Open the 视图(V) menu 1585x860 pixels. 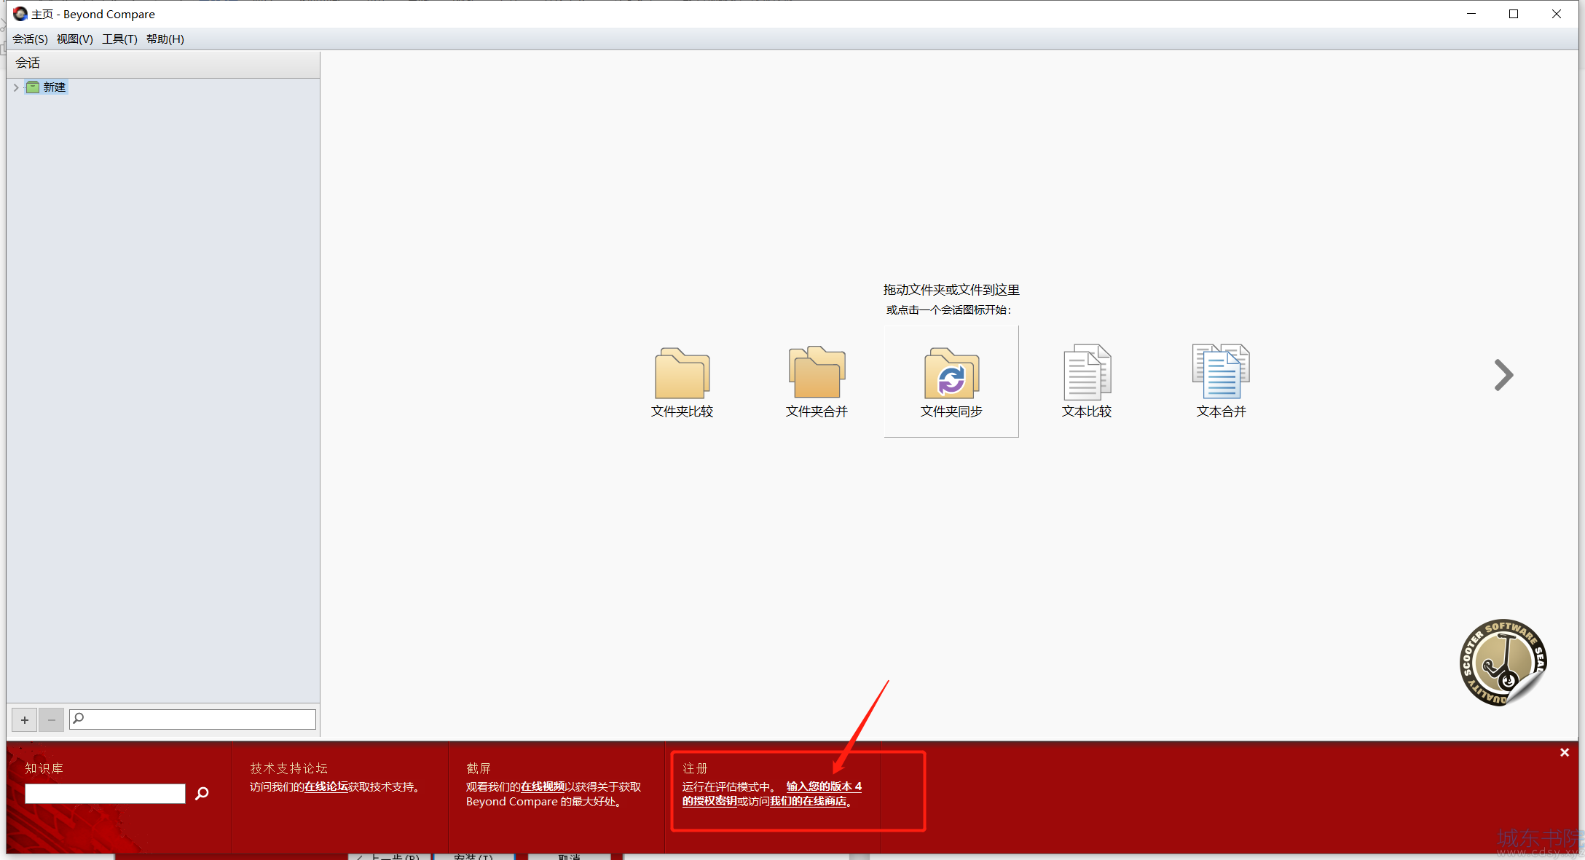click(75, 39)
